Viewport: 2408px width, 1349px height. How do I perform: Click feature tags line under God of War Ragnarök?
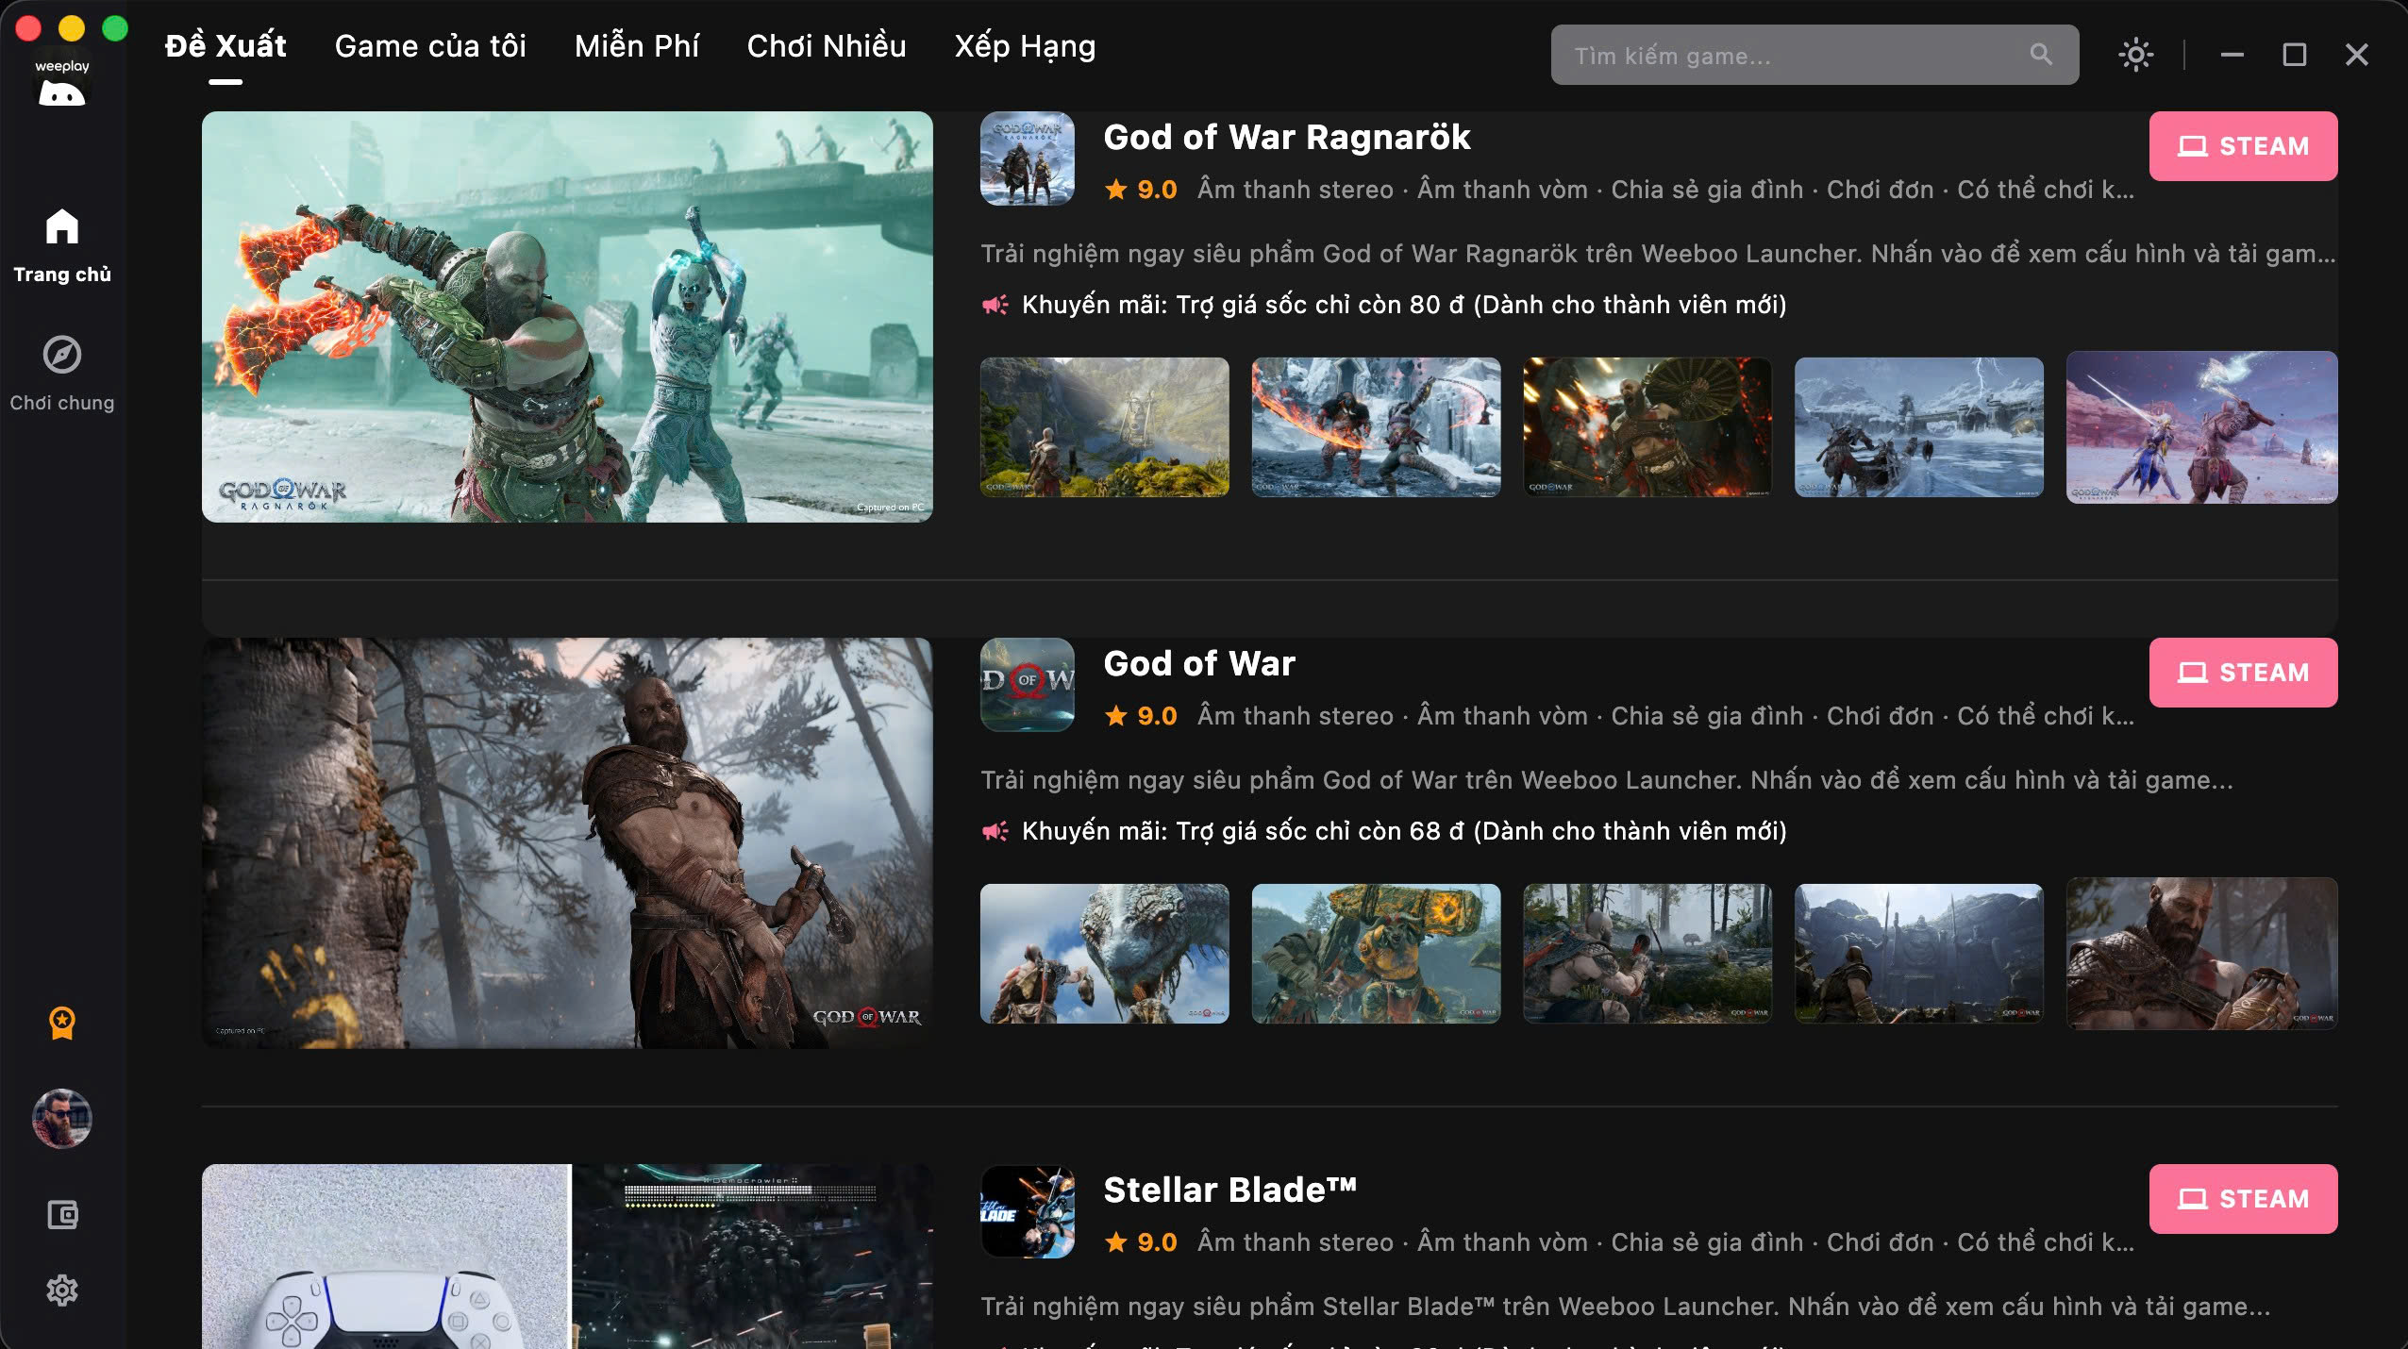(x=1665, y=190)
